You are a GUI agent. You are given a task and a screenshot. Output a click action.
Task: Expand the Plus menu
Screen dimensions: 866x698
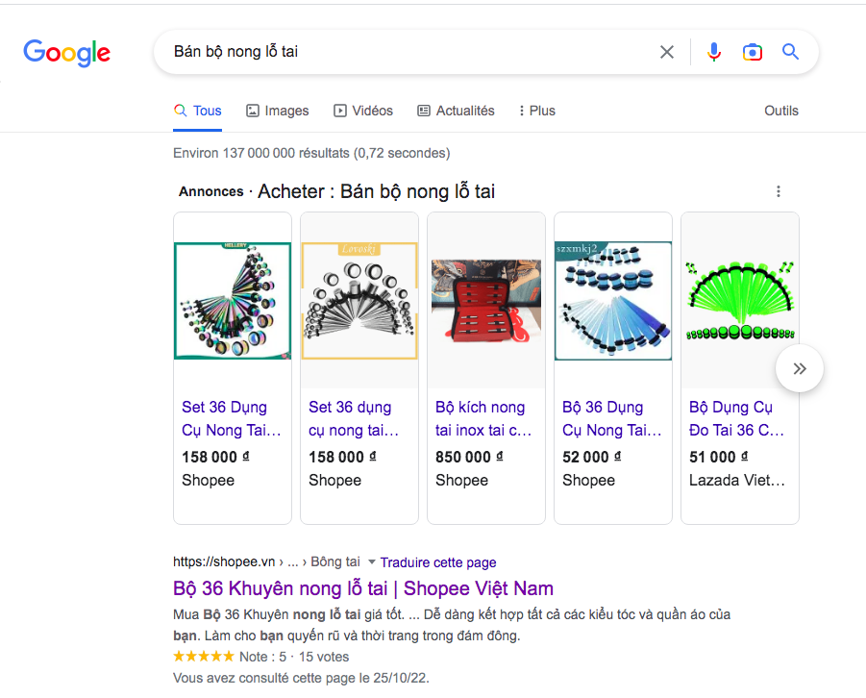536,111
